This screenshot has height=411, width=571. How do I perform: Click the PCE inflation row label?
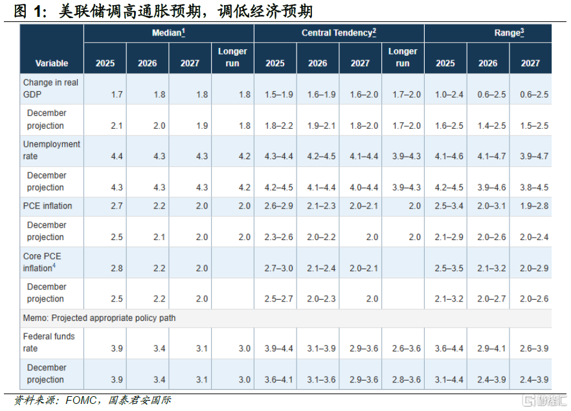[x=47, y=206]
